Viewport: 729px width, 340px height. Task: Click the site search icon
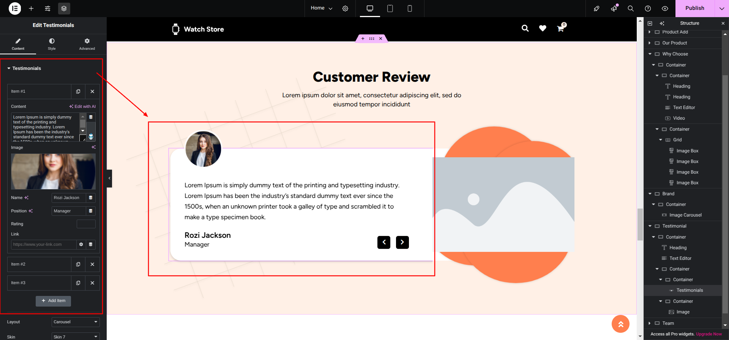[x=525, y=28]
